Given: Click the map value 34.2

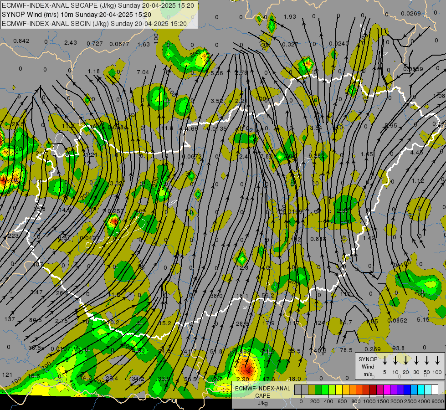Looking at the screenshot, I should (x=138, y=379).
